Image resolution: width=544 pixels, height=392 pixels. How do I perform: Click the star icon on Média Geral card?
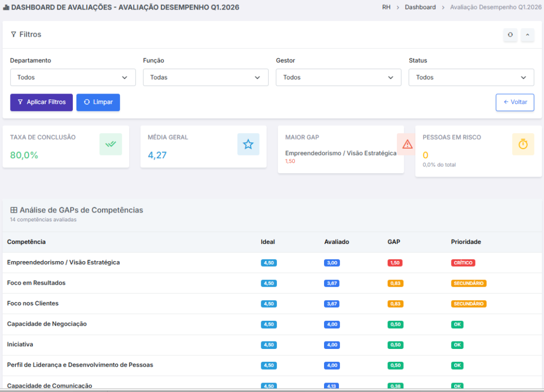click(x=248, y=144)
